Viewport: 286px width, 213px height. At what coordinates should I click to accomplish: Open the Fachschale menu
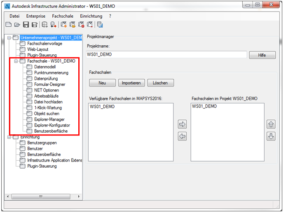click(x=63, y=16)
